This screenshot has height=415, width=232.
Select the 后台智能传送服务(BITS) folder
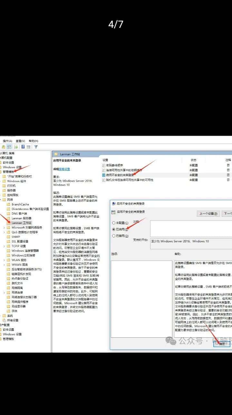27,269
